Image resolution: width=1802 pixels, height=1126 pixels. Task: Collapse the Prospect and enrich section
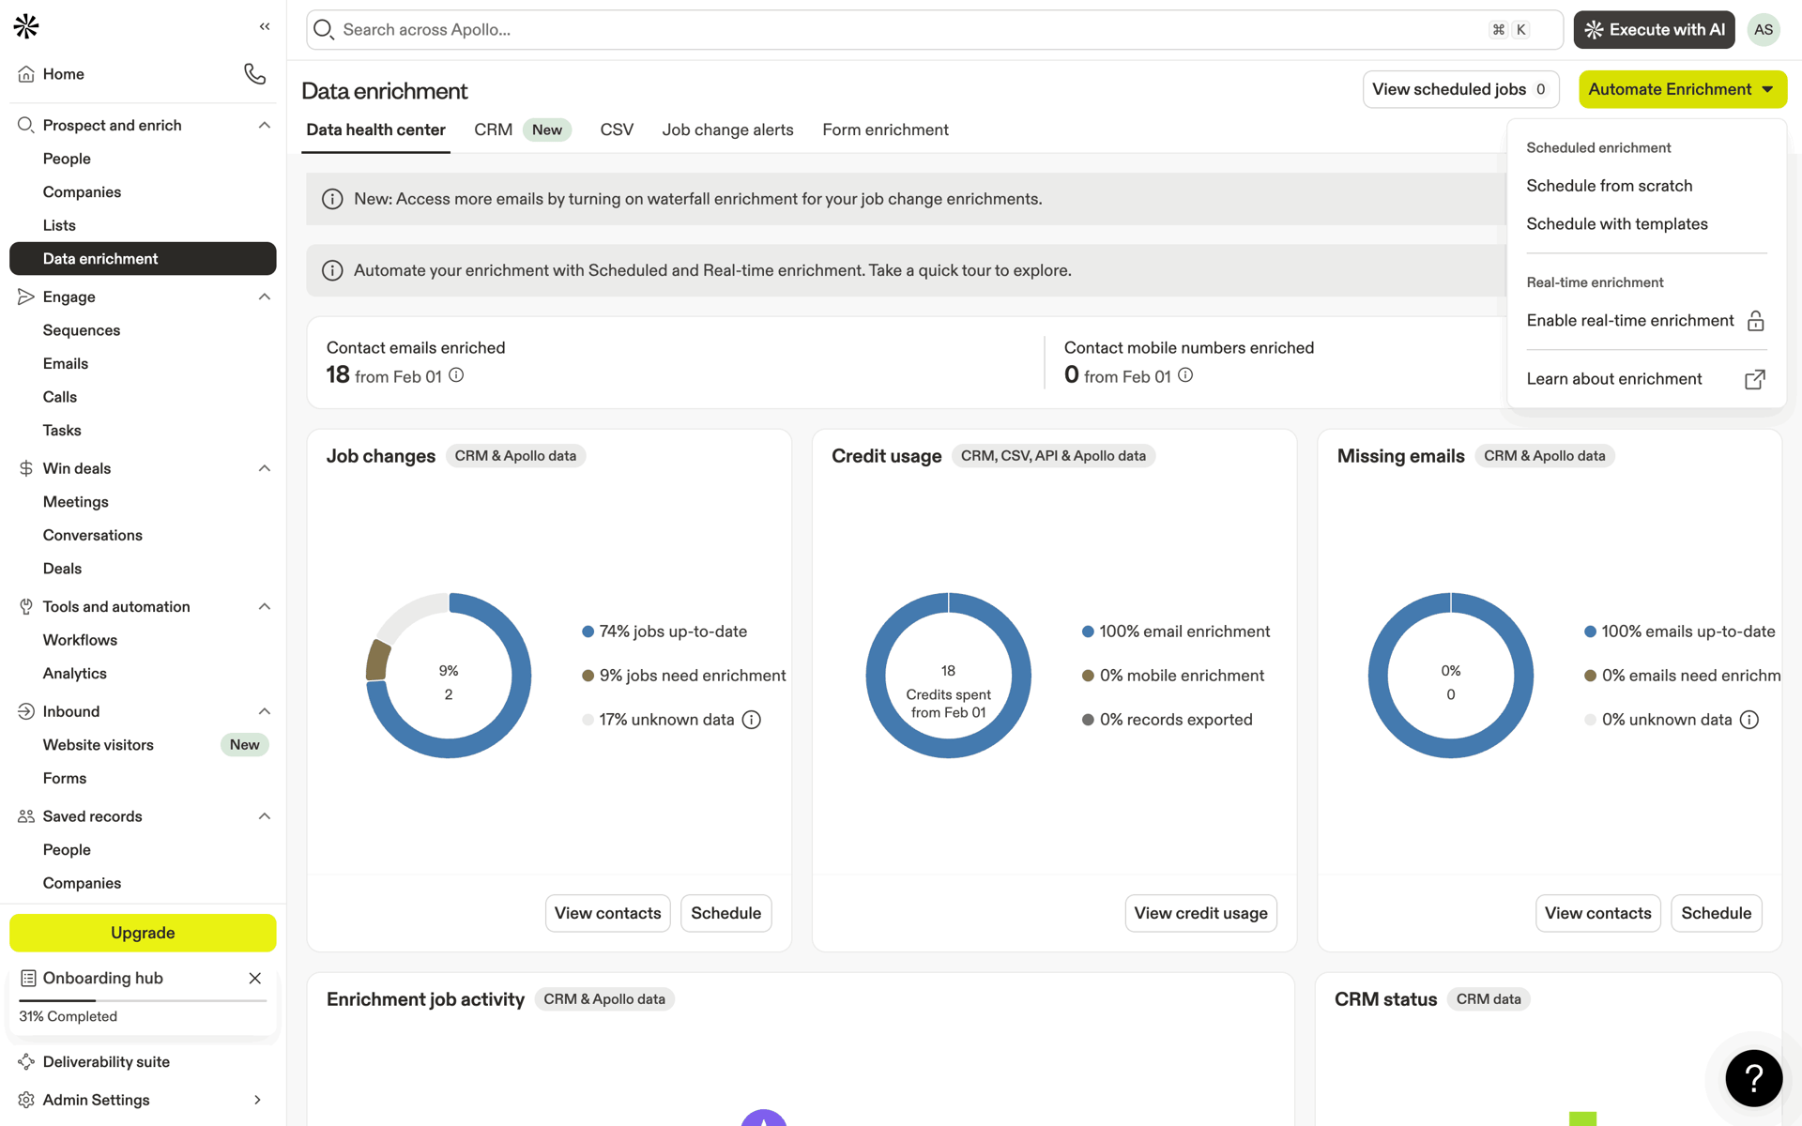[265, 125]
